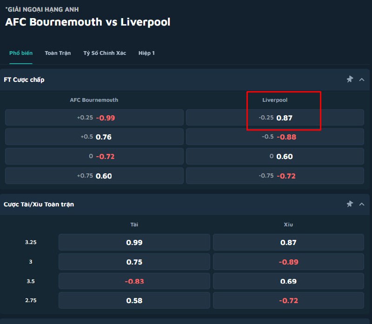Click the 3.5 goal line label
The height and width of the screenshot is (324, 372).
pos(31,281)
